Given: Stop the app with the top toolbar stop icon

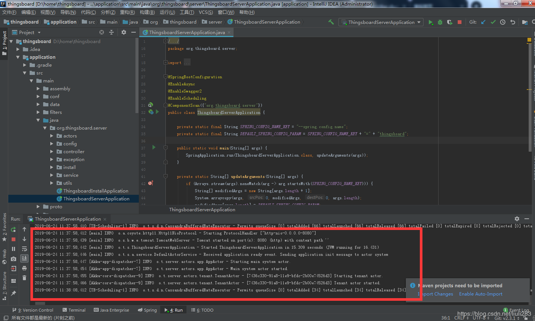Looking at the screenshot, I should pos(460,22).
